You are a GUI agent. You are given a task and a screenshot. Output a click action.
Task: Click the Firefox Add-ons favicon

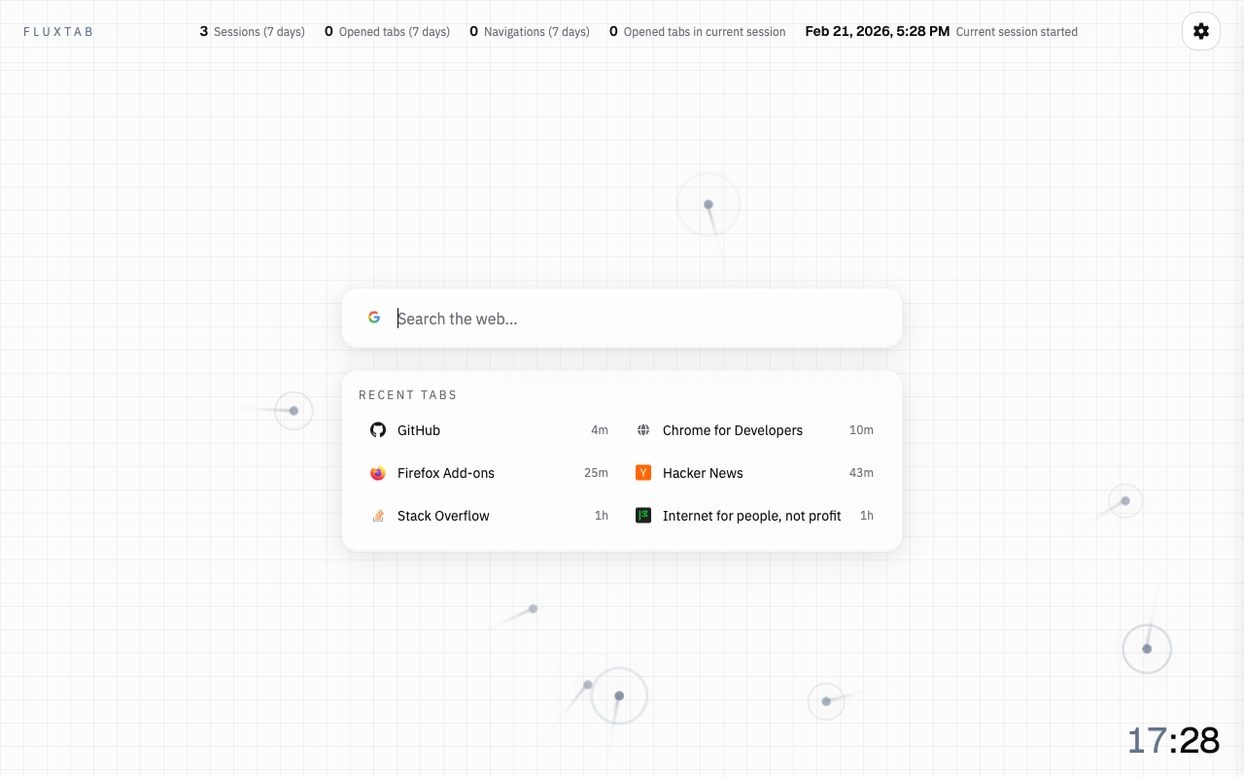(377, 473)
